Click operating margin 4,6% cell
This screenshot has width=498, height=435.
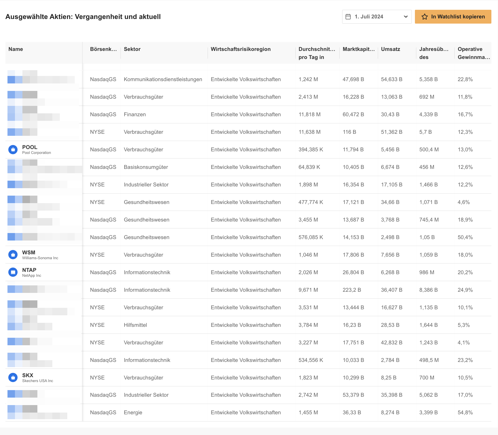point(464,202)
